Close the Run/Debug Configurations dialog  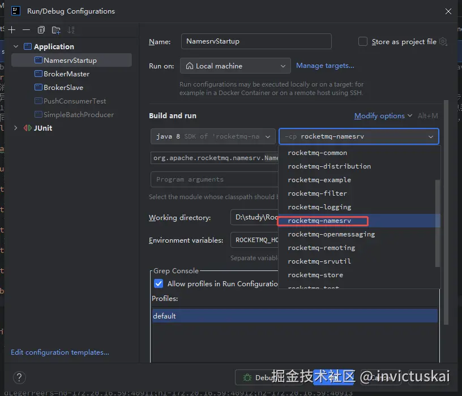point(448,11)
